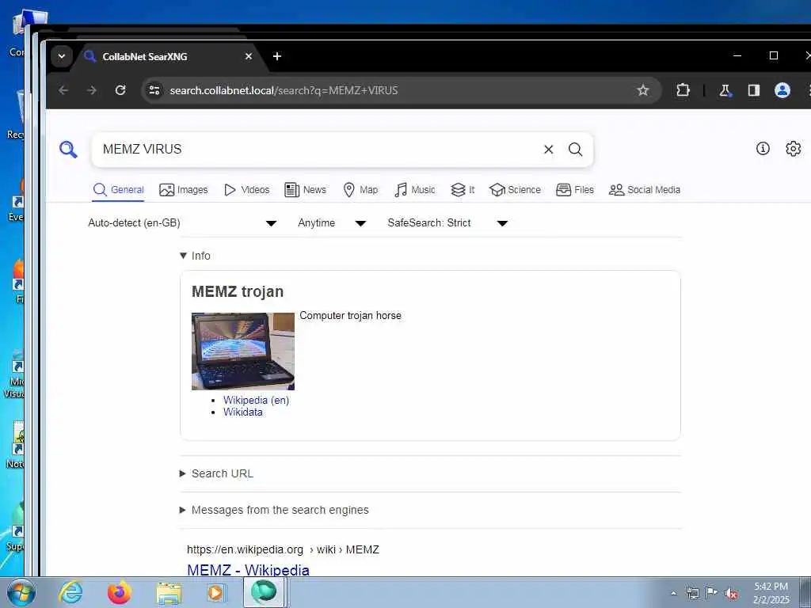This screenshot has height=608, width=811.
Task: Switch to the Music category
Action: tap(414, 190)
